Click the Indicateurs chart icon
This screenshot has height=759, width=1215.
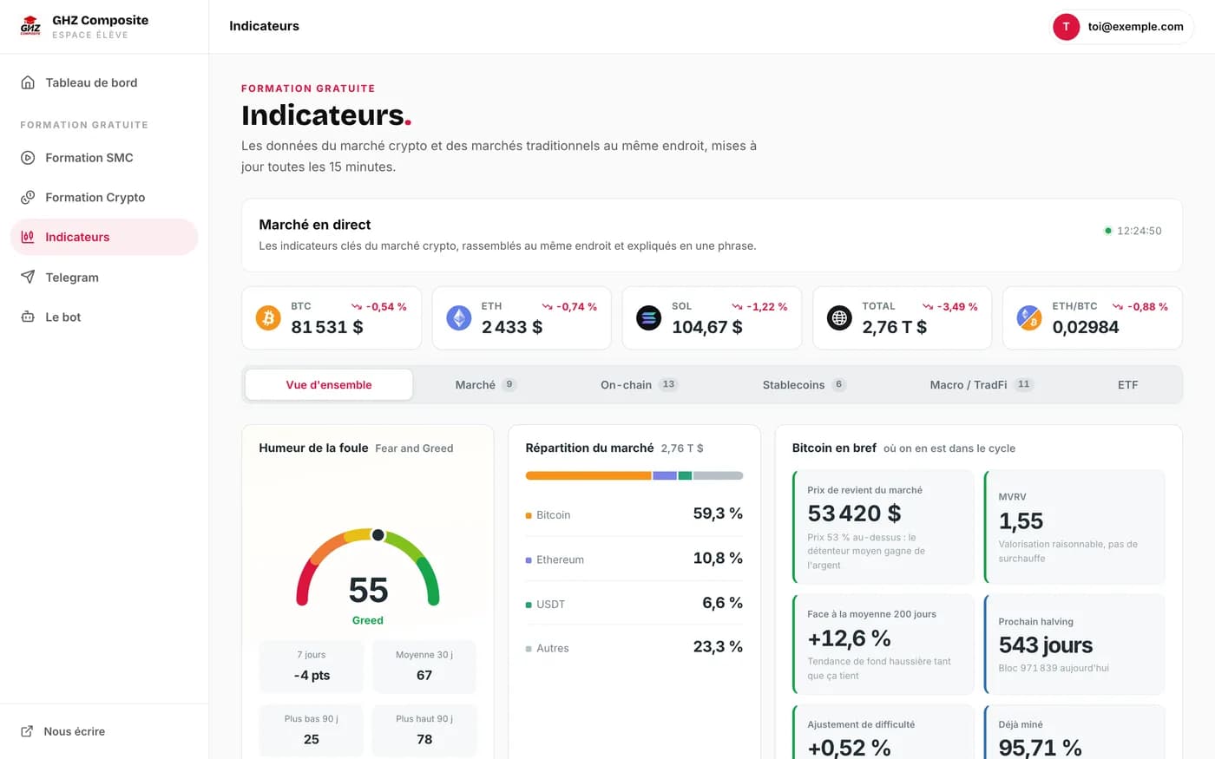coord(28,237)
